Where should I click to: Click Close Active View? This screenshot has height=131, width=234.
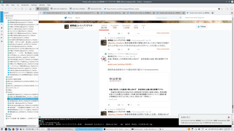click(x=95, y=9)
